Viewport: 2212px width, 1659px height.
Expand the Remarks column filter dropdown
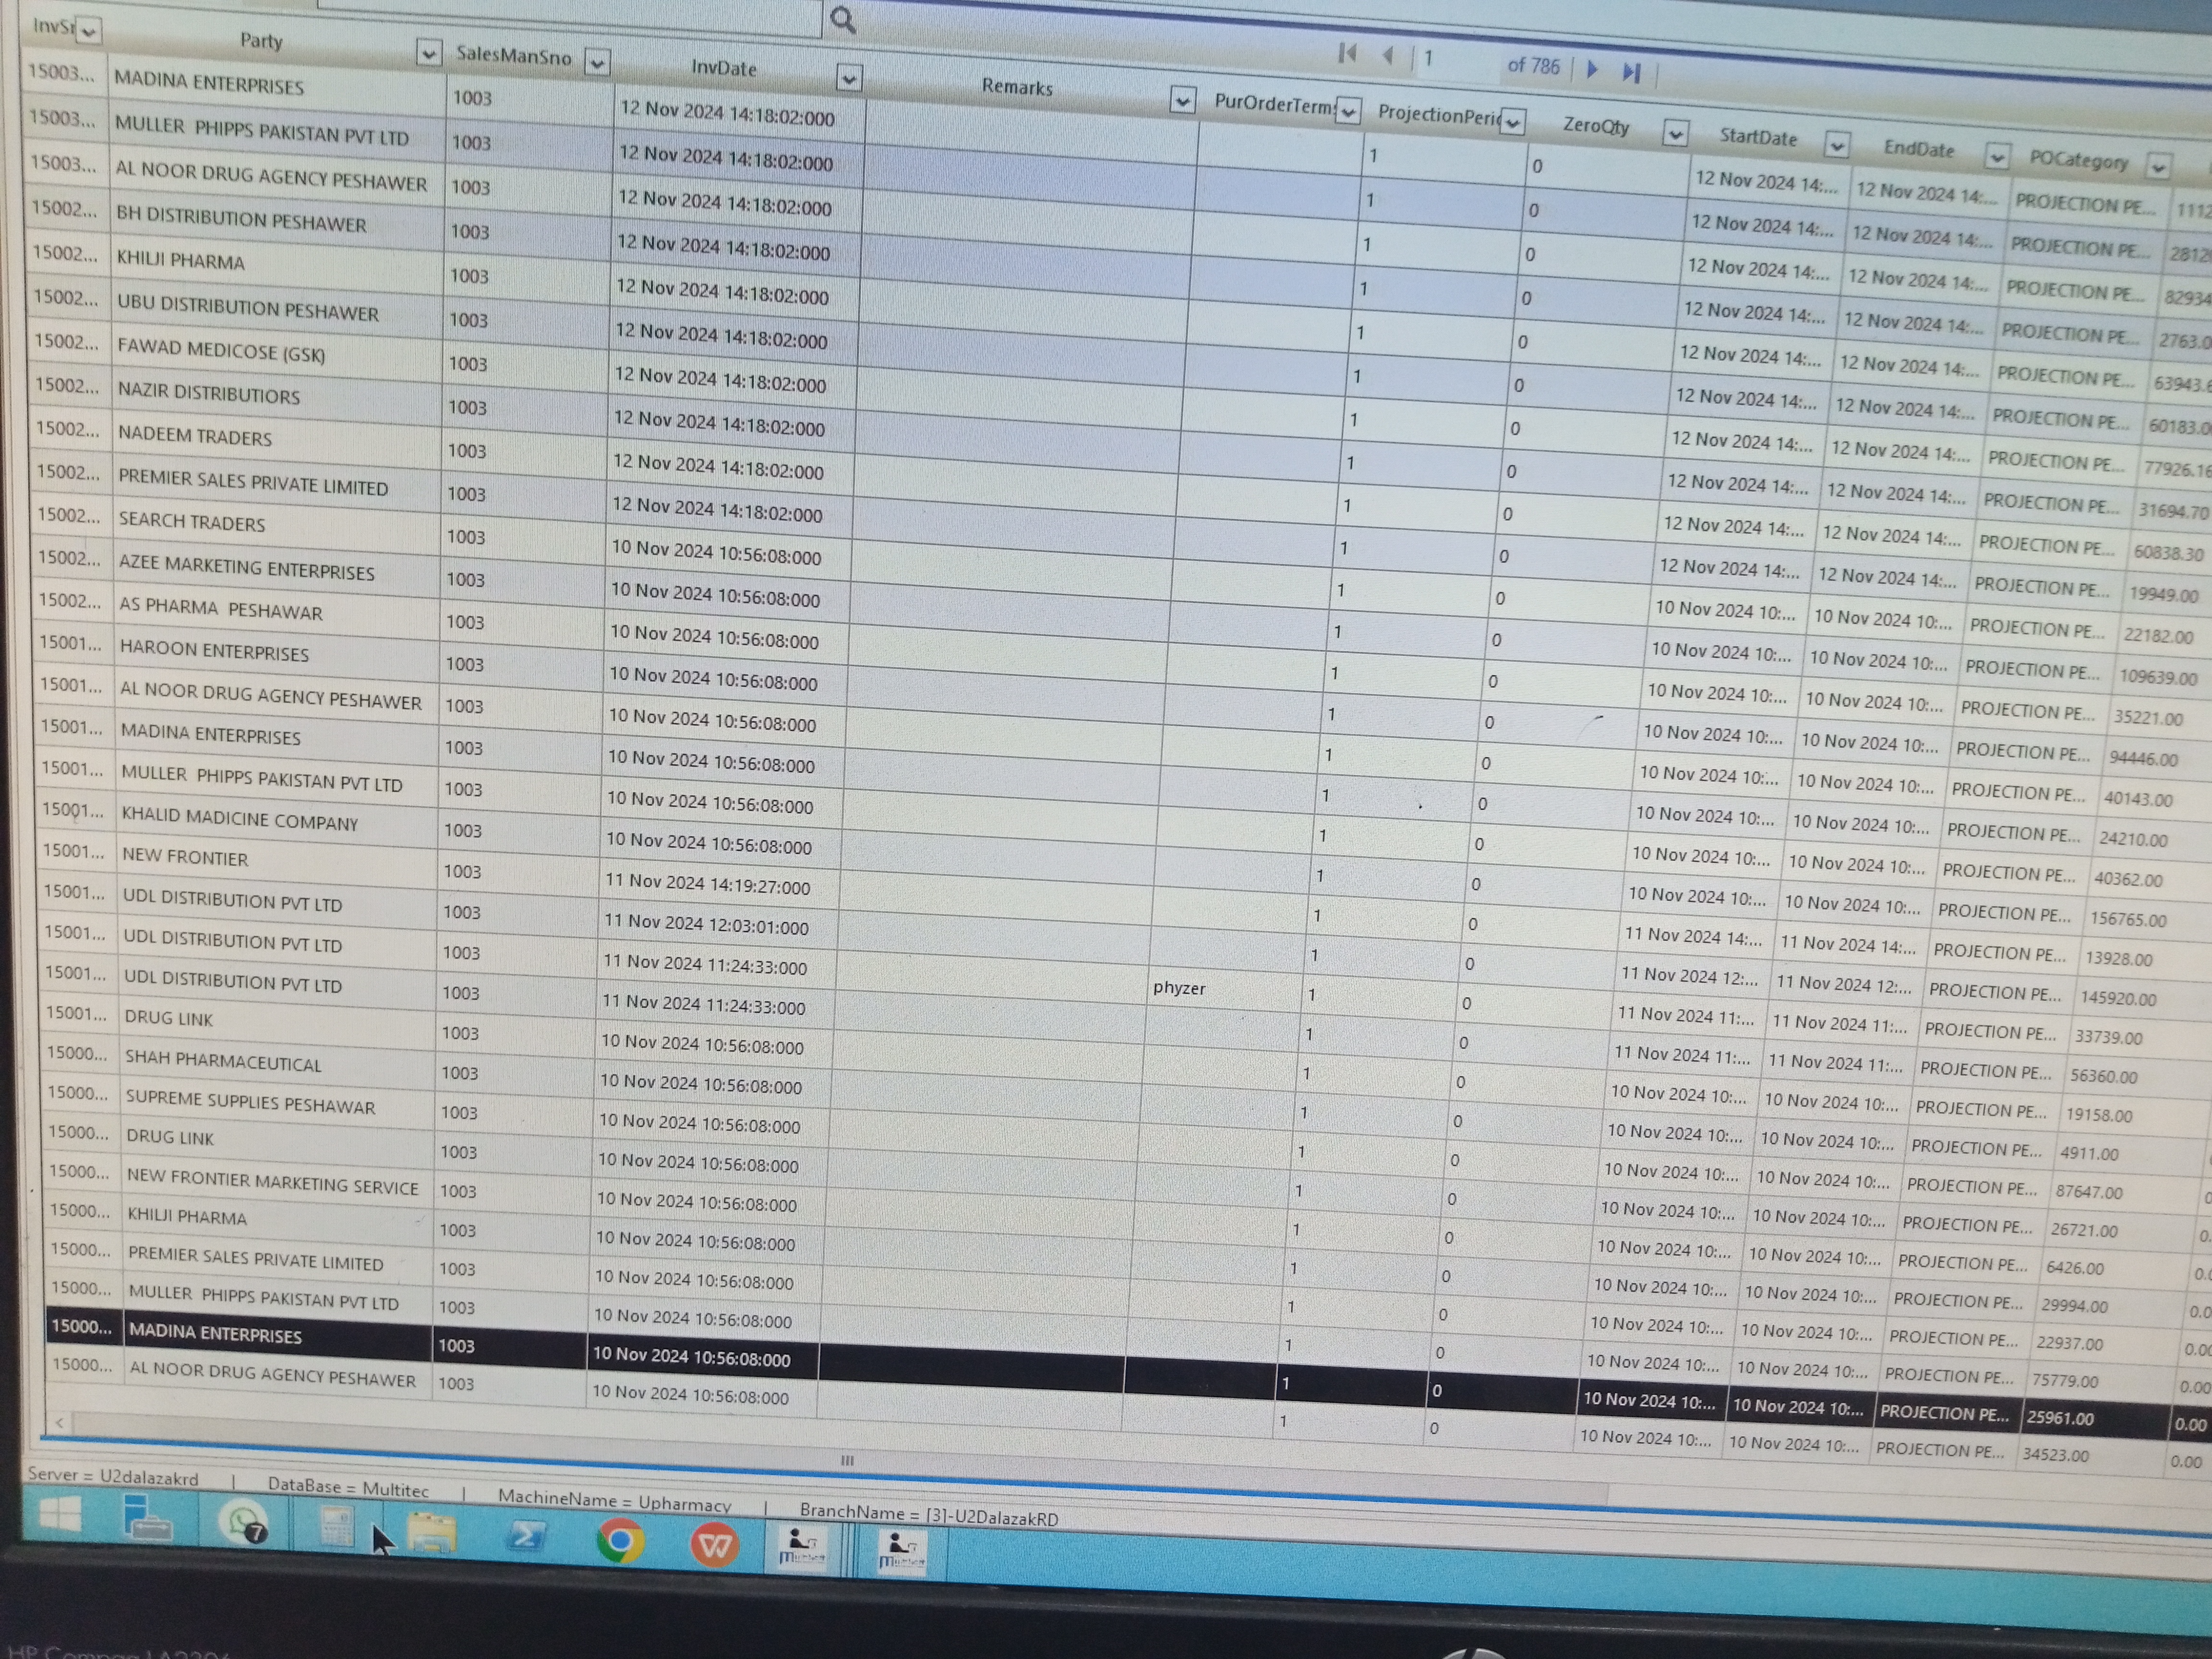pyautogui.click(x=1182, y=100)
